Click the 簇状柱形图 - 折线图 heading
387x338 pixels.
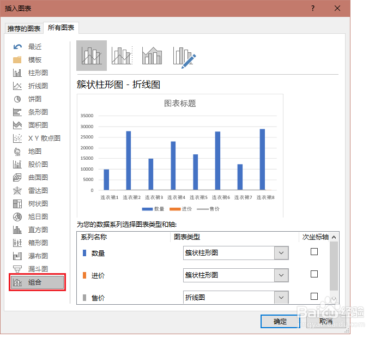(118, 84)
